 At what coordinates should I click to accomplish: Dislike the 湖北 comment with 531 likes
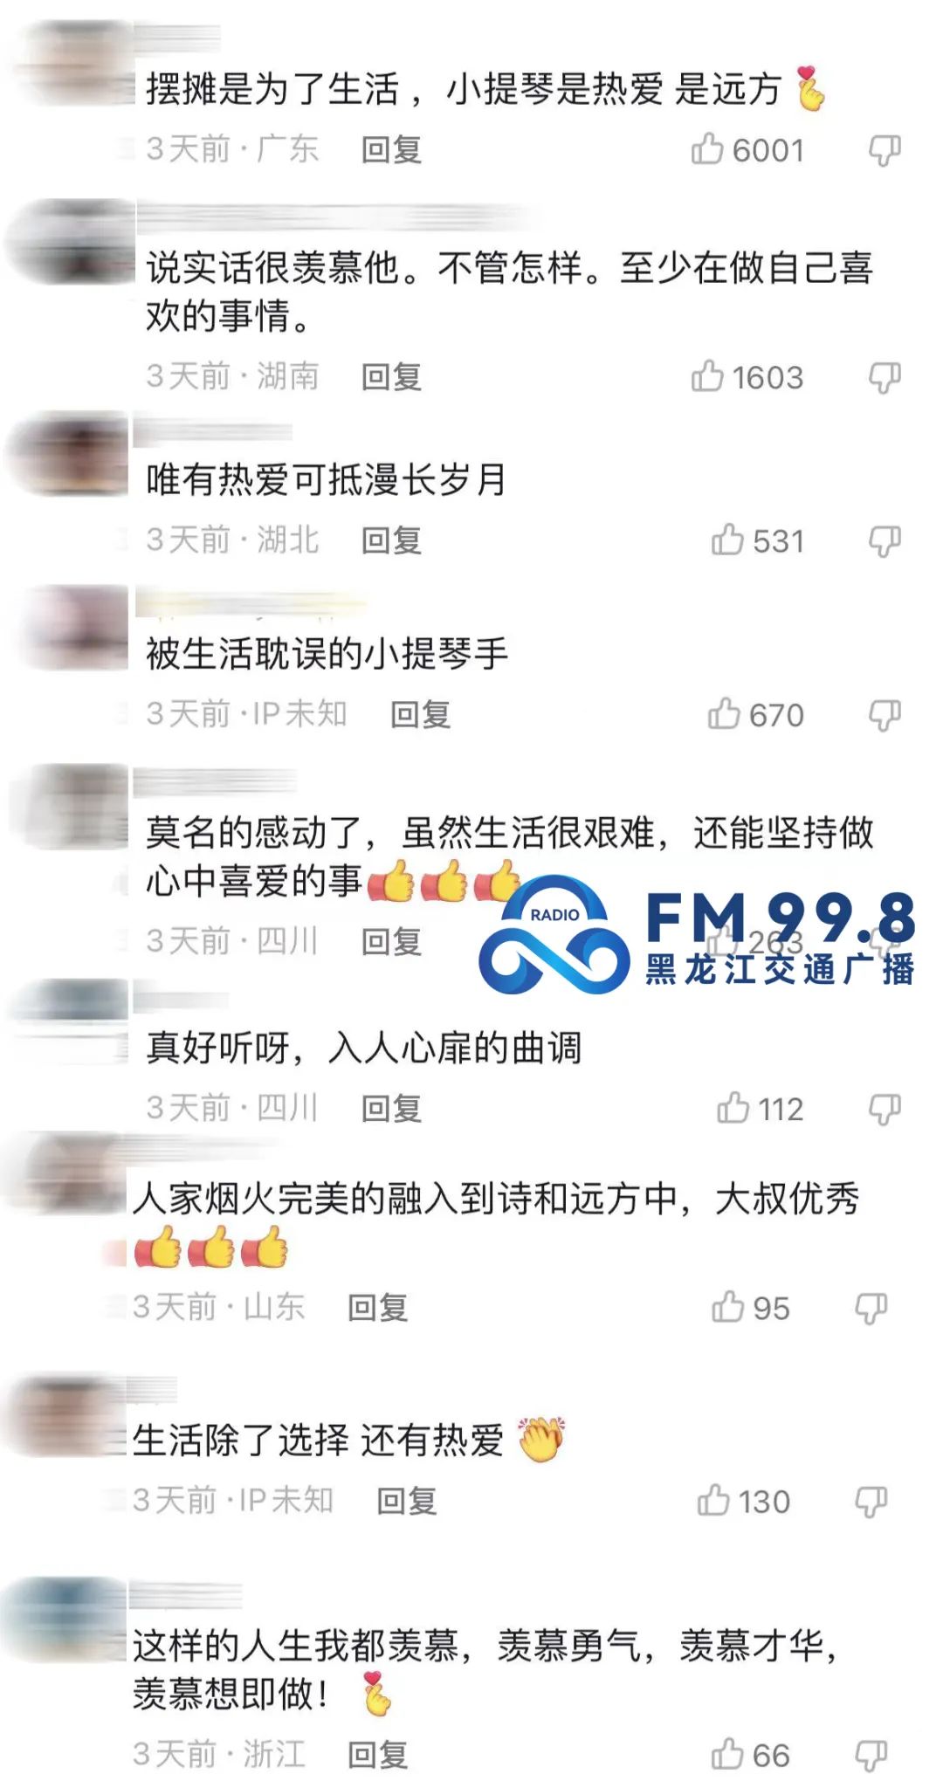(x=884, y=541)
